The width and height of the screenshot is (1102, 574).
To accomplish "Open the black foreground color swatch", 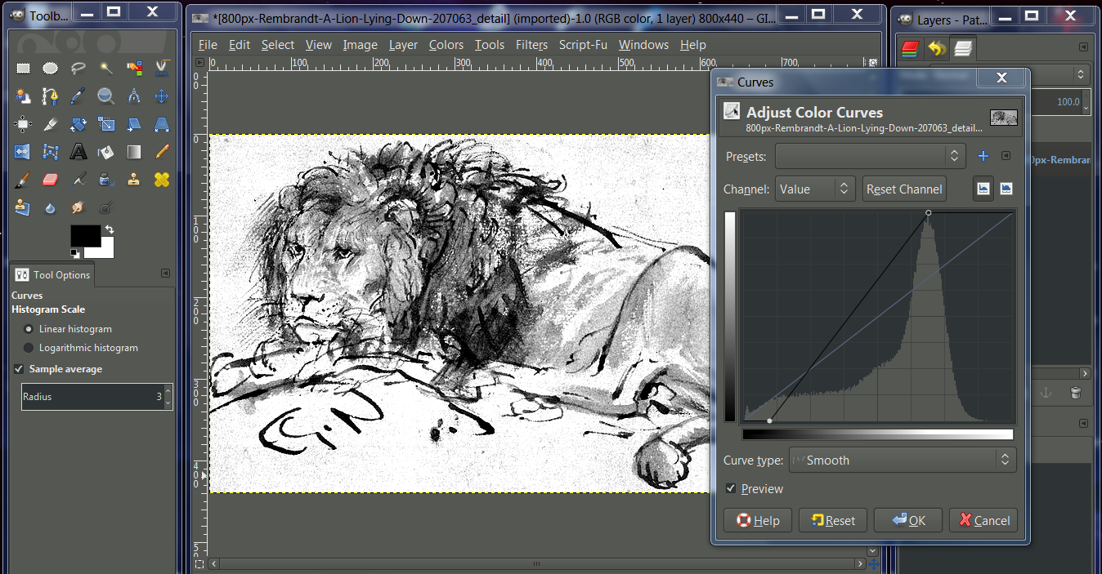I will point(85,235).
